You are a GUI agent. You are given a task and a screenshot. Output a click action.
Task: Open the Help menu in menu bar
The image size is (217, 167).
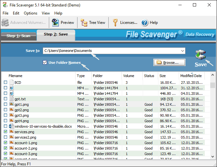point(58,13)
